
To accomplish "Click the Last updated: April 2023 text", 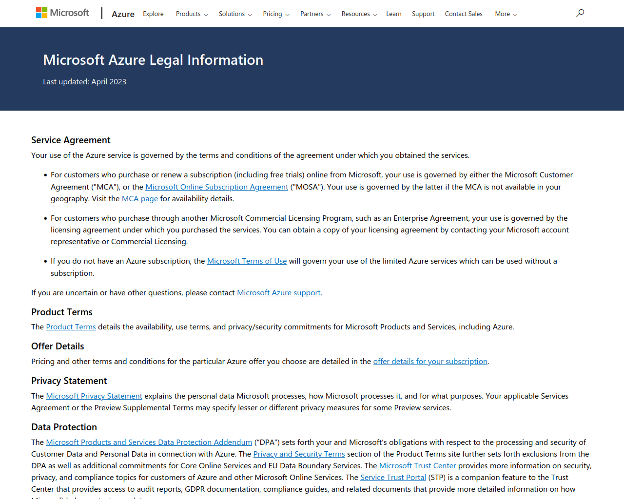I will click(x=84, y=81).
